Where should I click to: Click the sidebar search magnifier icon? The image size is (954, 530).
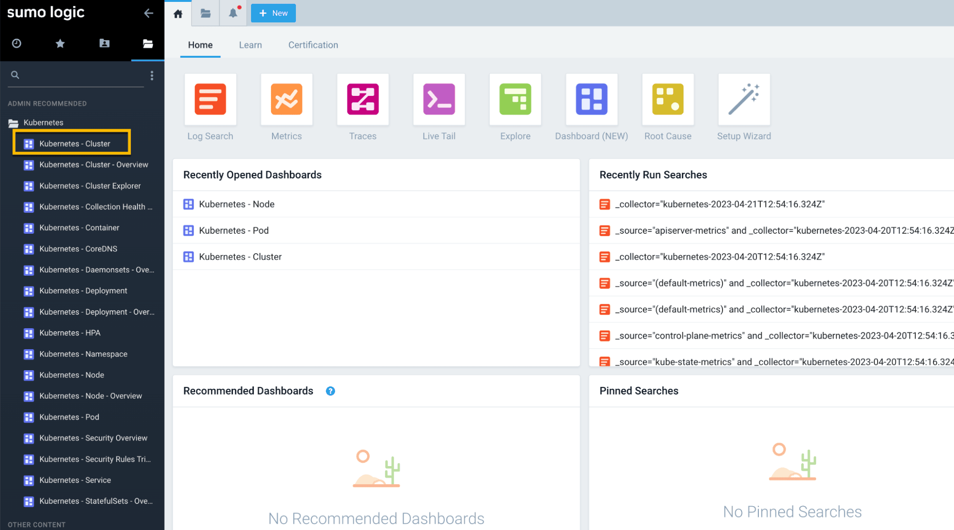point(15,75)
